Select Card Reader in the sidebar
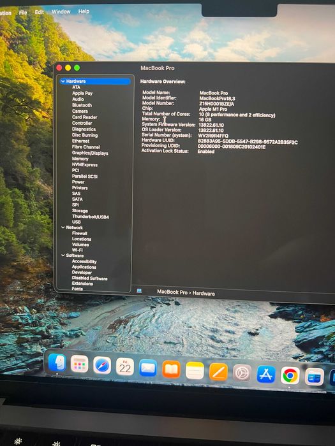 pyautogui.click(x=85, y=117)
